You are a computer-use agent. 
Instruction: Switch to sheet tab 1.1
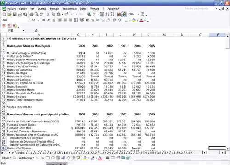30,153
